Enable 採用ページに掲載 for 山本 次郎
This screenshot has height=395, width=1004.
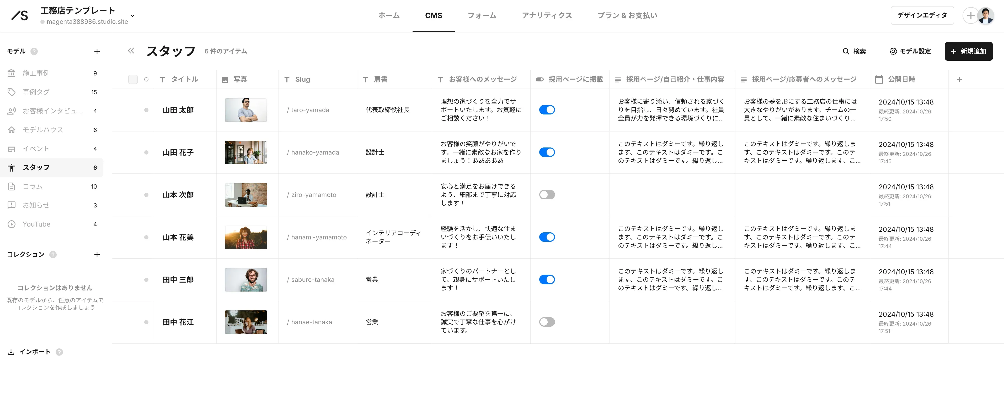[547, 194]
